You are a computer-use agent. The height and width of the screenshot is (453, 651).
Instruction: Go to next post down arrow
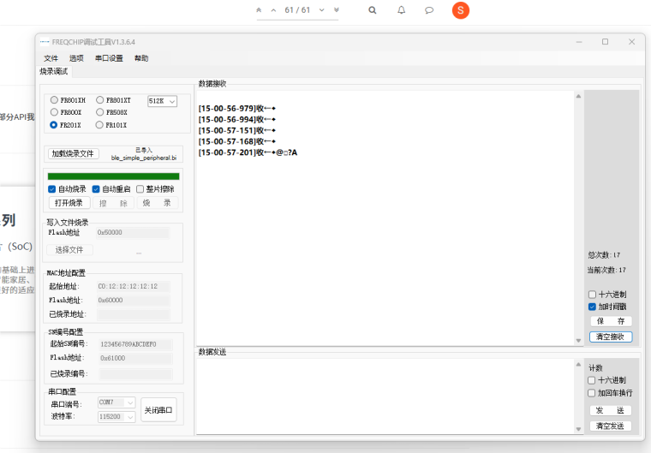point(322,10)
